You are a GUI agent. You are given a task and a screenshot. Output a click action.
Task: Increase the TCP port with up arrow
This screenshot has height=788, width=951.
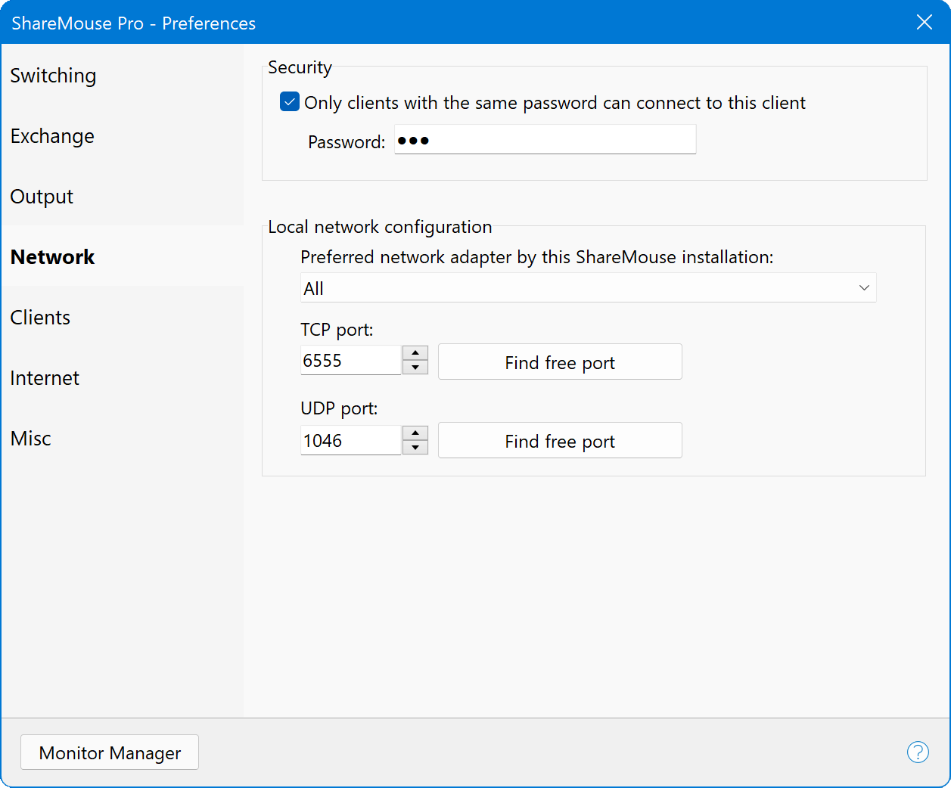[x=415, y=353]
